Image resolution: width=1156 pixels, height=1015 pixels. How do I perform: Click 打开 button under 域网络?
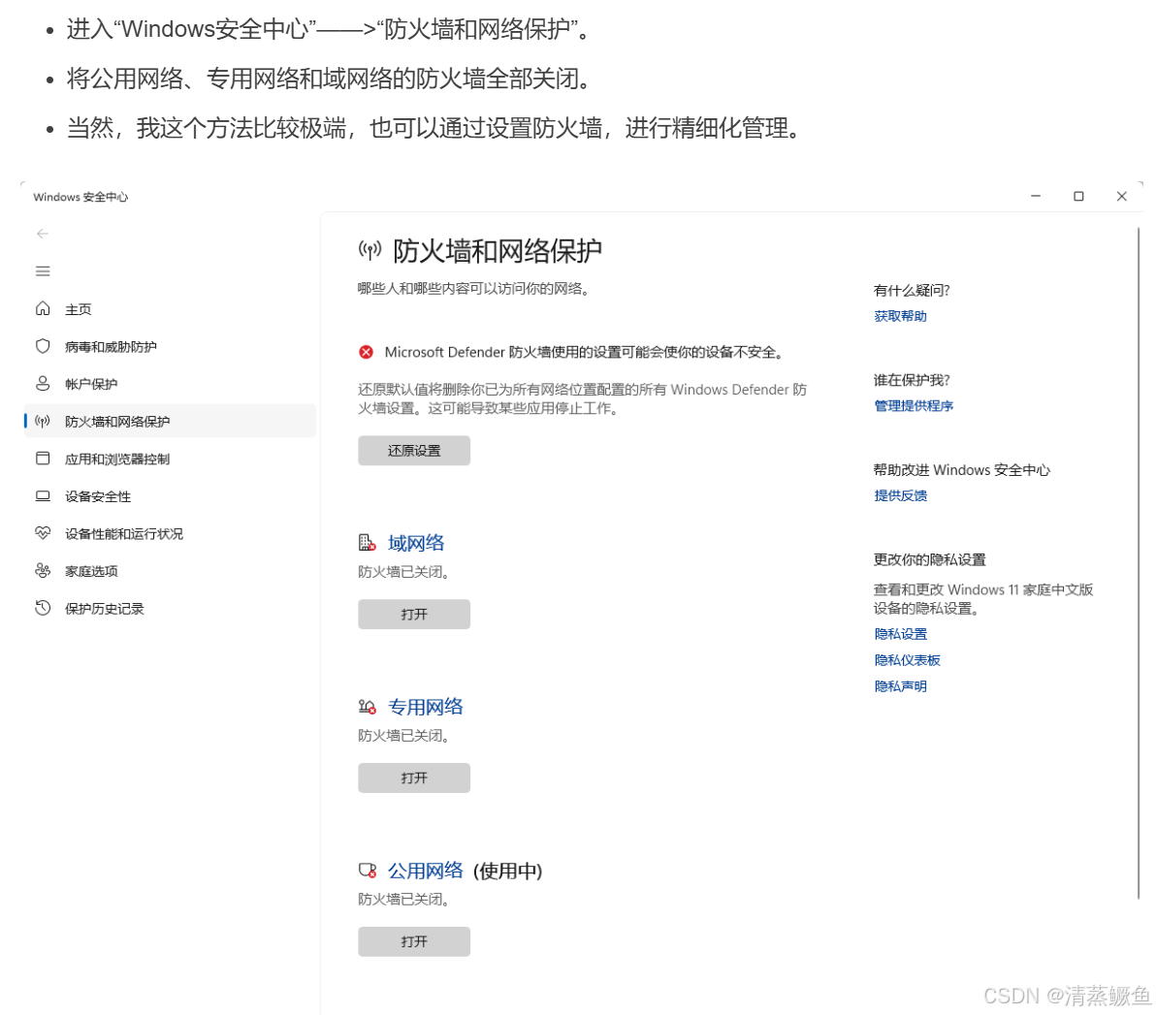414,614
